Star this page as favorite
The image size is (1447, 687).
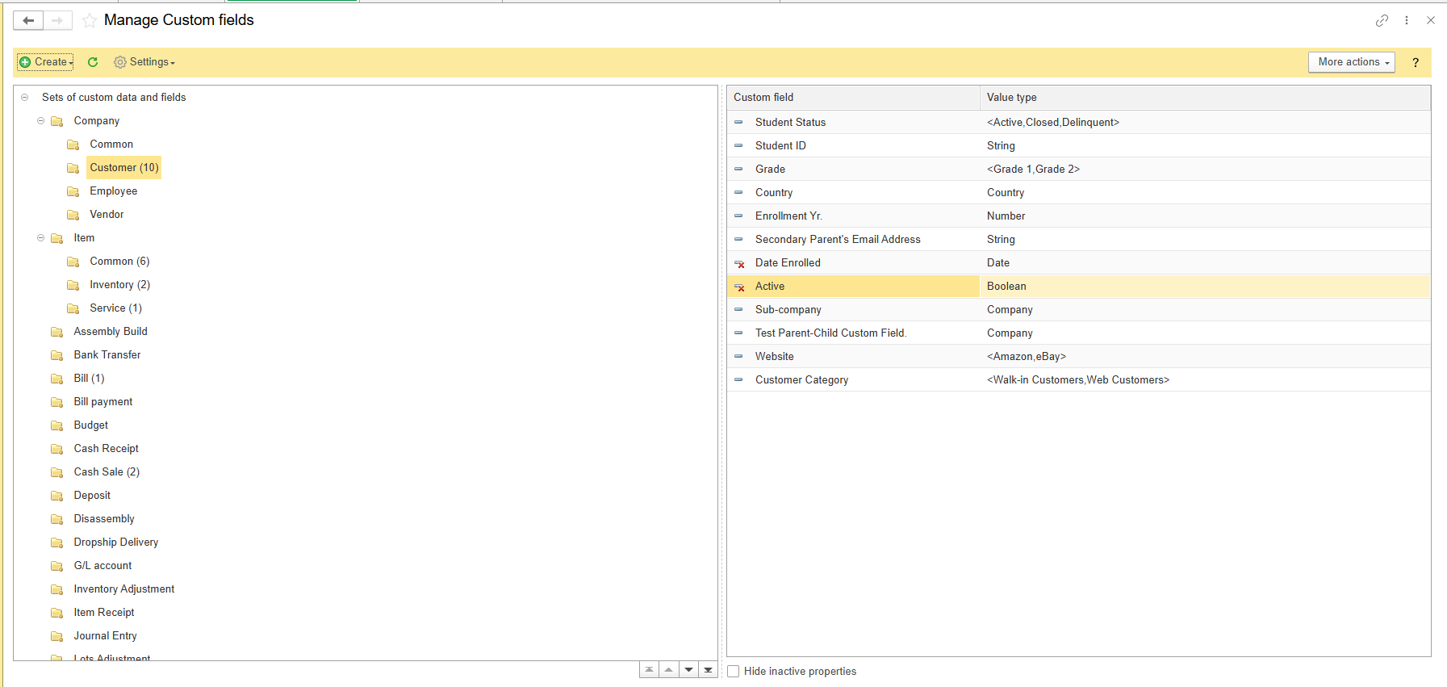[90, 21]
